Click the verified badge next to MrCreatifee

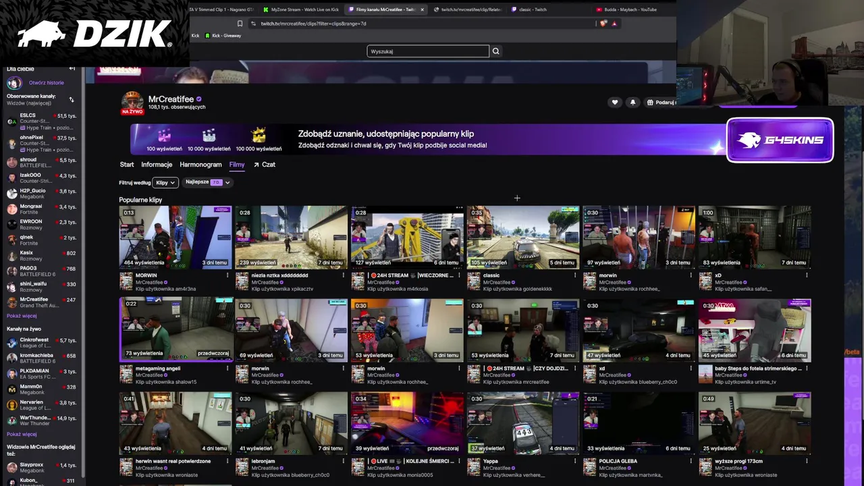pos(198,99)
